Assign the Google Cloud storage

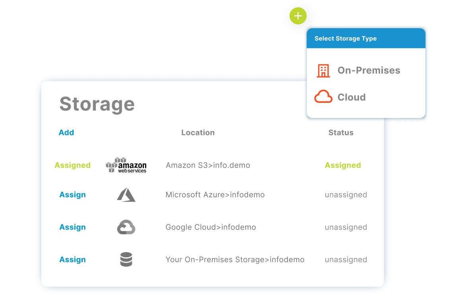pyautogui.click(x=72, y=228)
